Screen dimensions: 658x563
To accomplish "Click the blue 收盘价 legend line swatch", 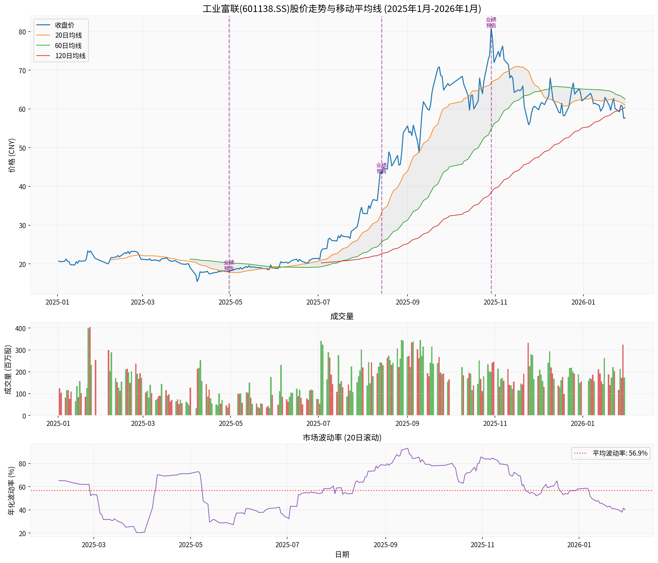I will [43, 25].
